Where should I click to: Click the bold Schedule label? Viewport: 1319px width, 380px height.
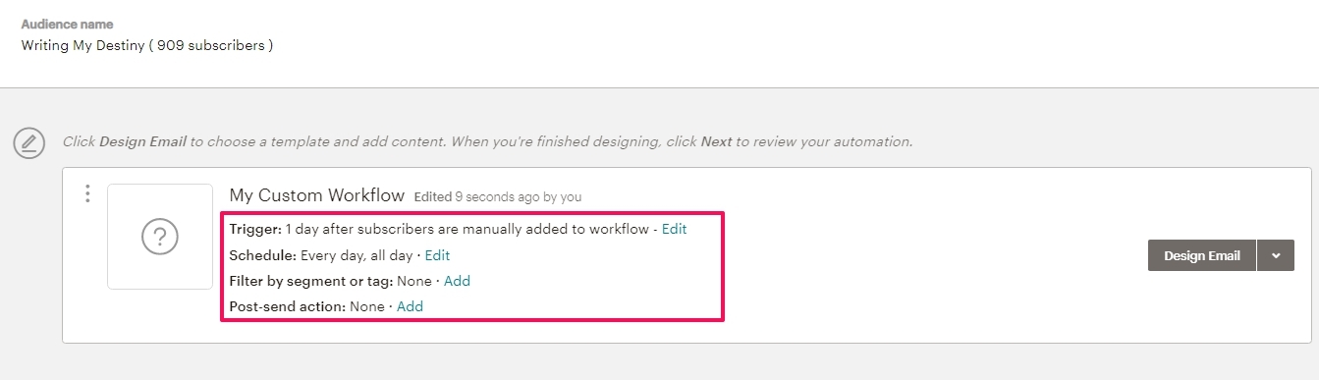coord(262,254)
